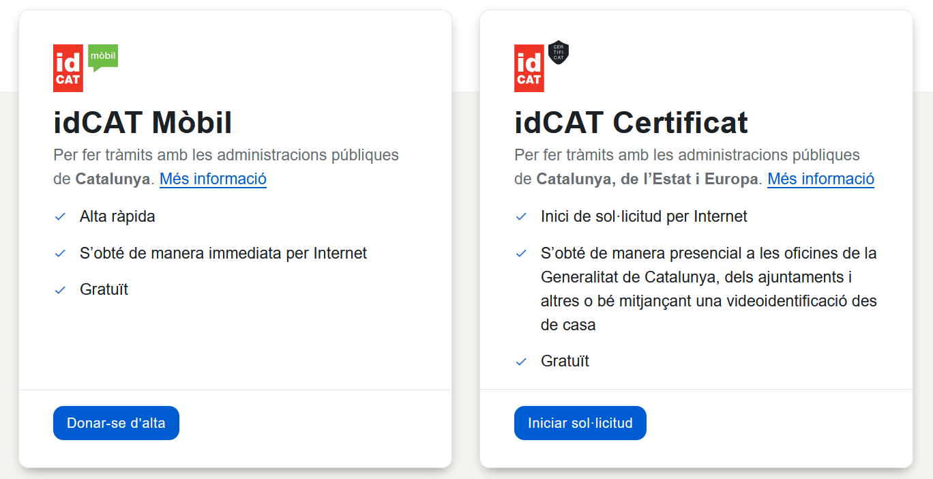Click the videoidentificació paragraph in the Certificat card
This screenshot has width=933, height=479.
pos(708,289)
